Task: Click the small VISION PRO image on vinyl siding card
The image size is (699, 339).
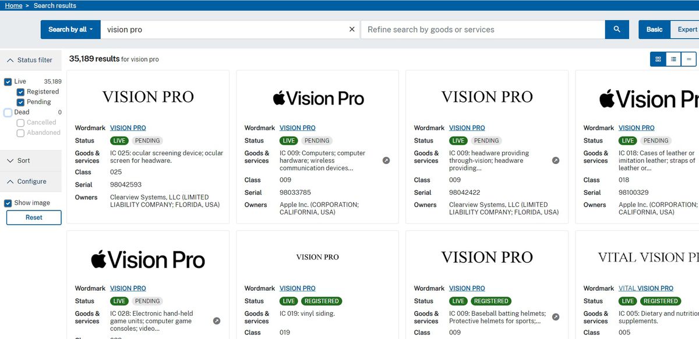Action: click(x=317, y=257)
